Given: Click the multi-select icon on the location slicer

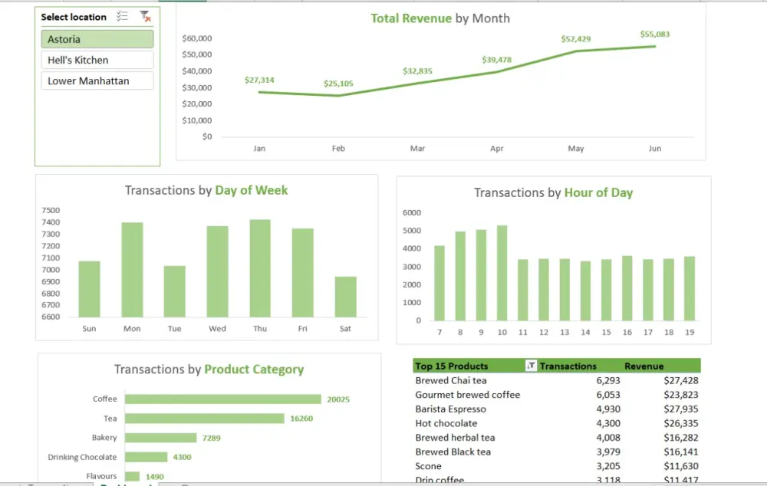Looking at the screenshot, I should coord(121,16).
